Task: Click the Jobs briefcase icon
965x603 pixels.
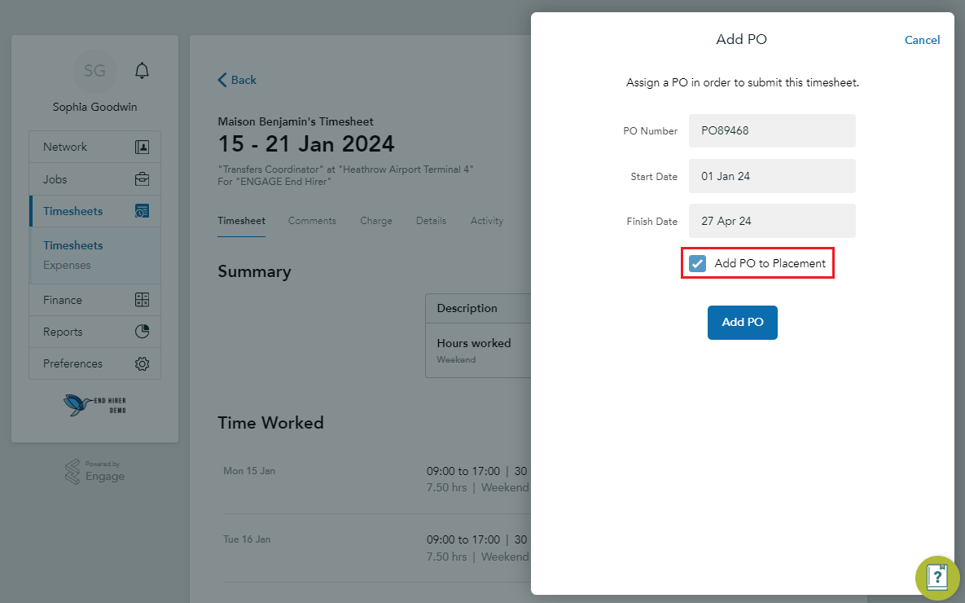Action: 142,179
